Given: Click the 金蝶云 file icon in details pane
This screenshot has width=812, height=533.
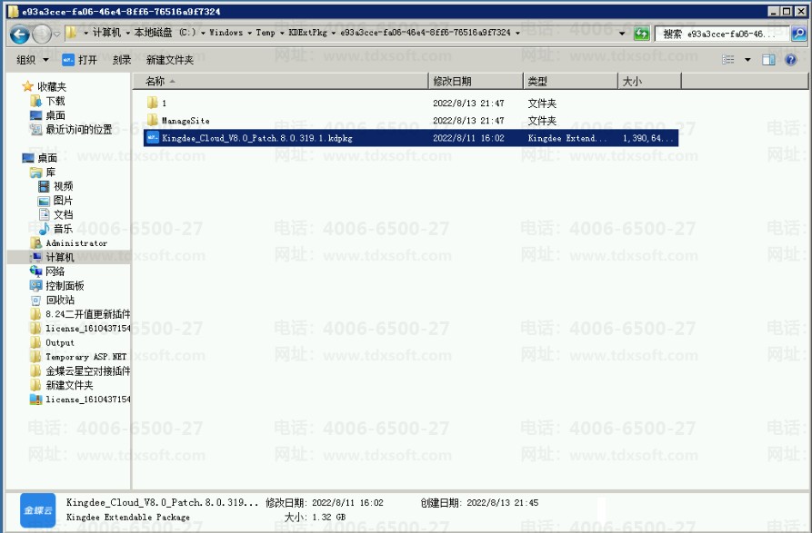Looking at the screenshot, I should [x=38, y=510].
